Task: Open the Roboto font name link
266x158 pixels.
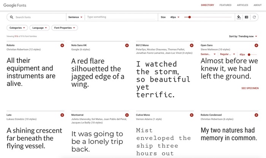Action: 11,45
